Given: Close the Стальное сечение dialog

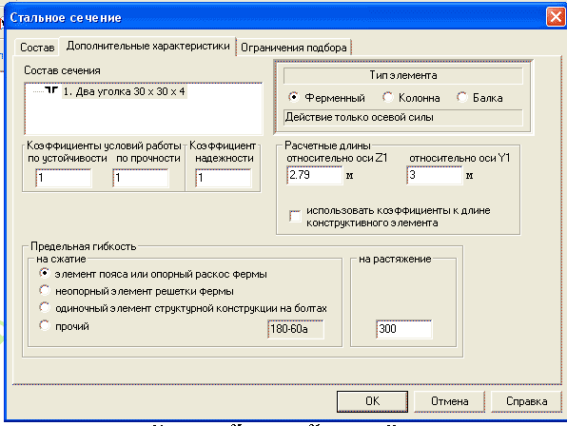Looking at the screenshot, I should tap(556, 17).
